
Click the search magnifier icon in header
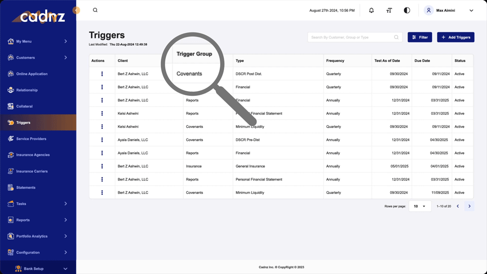point(95,10)
